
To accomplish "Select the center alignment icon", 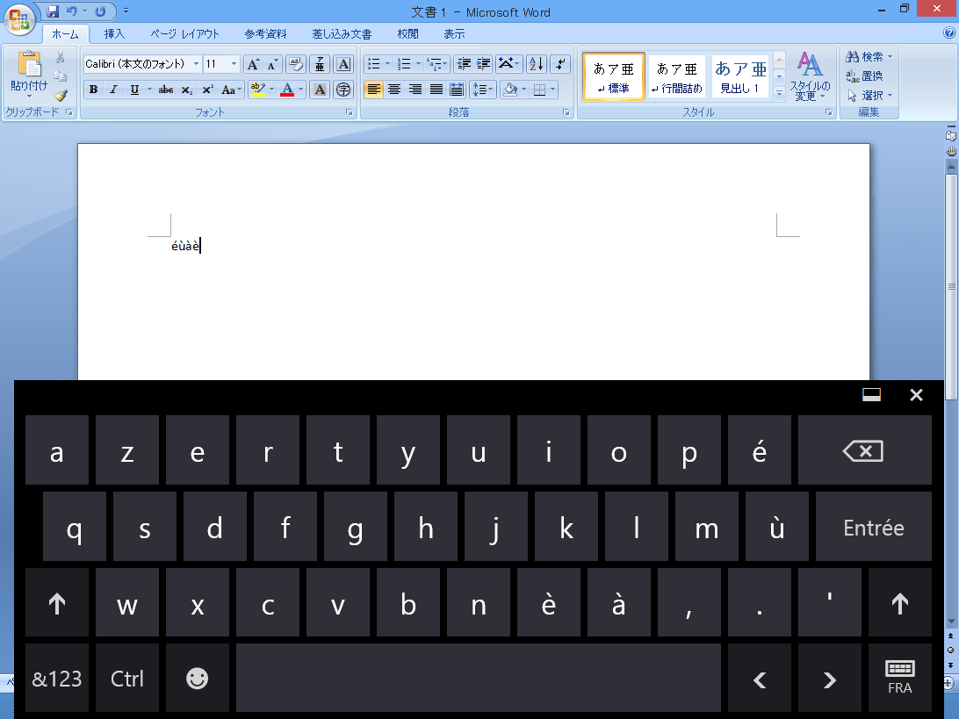I will [x=393, y=90].
